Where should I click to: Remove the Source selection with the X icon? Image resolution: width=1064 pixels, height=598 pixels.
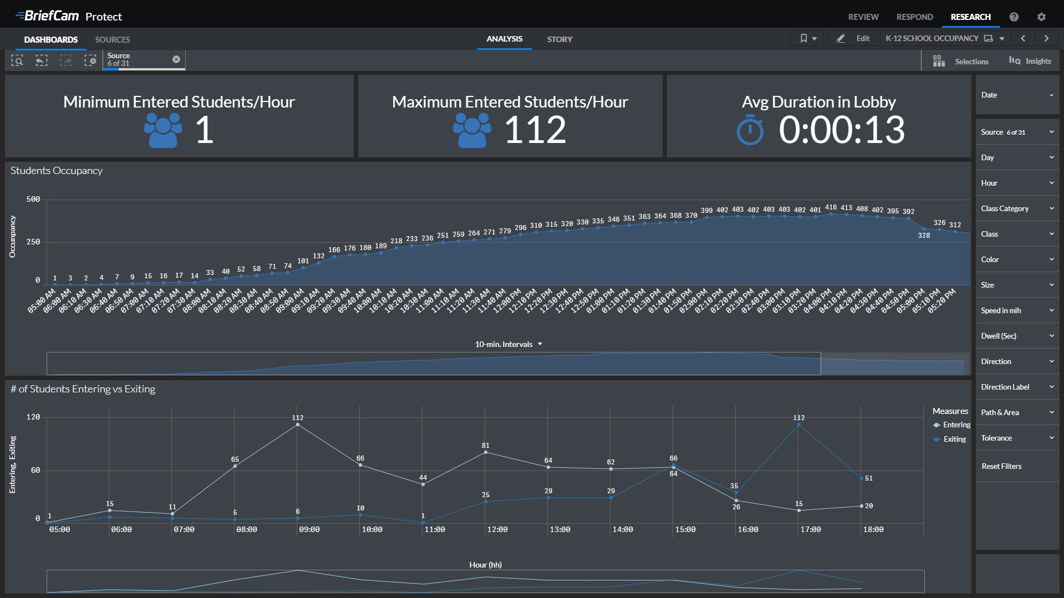(176, 59)
